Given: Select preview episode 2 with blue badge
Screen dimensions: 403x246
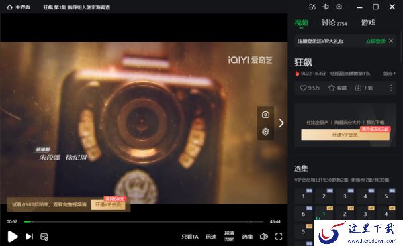Looking at the screenshot, I should [324, 196].
